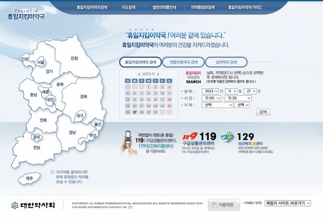The image size is (323, 222).
Task: Pick day 12 in the calendar
Action: [128, 99]
